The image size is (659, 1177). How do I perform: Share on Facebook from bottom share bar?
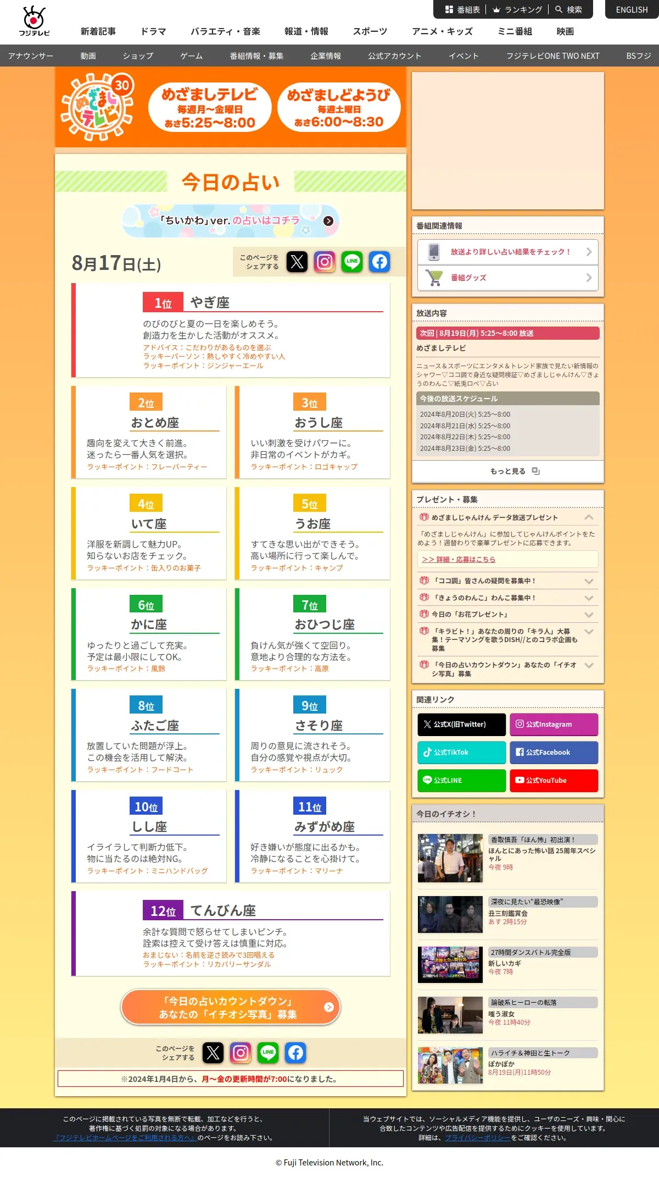[x=295, y=1053]
